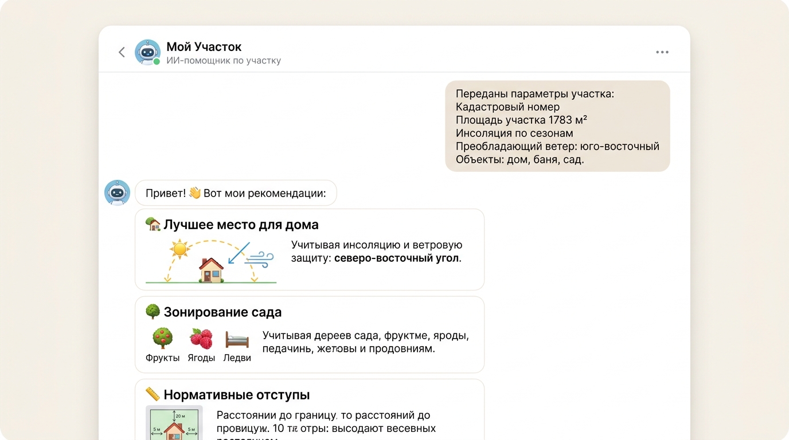Click the house picture in placement illustration

coord(211,270)
